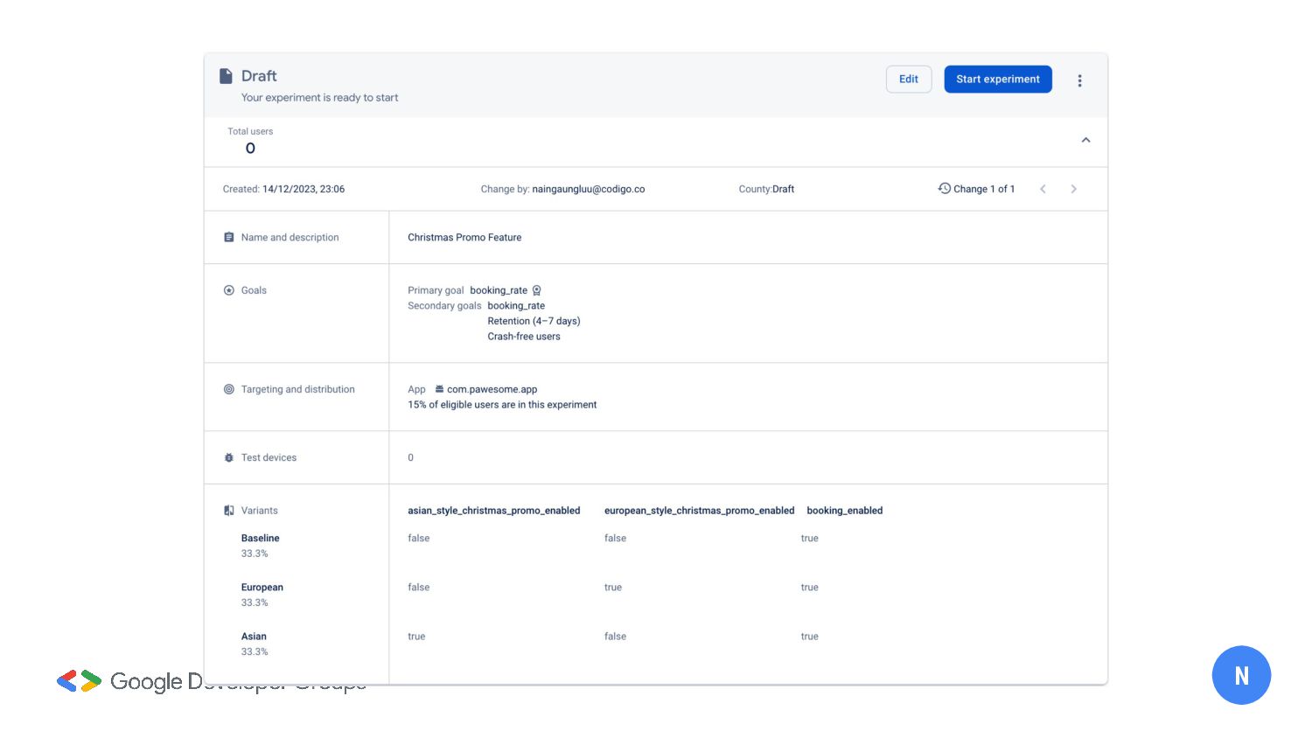Screen dimensions: 1312x738
Task: Click the Test devices bug icon
Action: point(229,458)
